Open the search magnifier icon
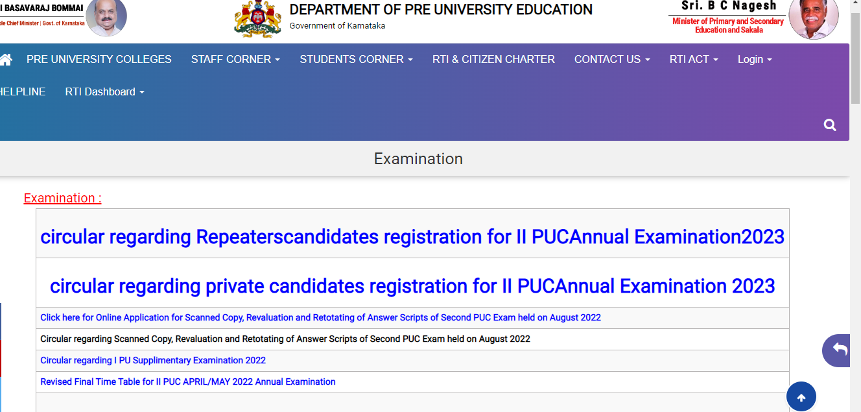861x412 pixels. tap(830, 125)
